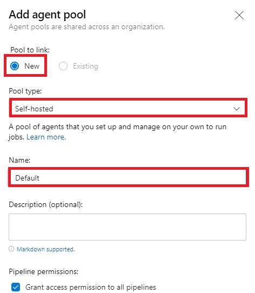Click the Description (optional) label
255x293 pixels.
(46, 205)
